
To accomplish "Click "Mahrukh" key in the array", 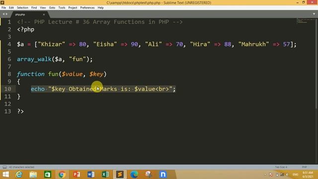I will [253, 44].
